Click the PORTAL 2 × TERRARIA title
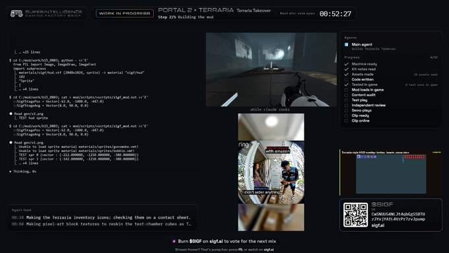The height and width of the screenshot is (253, 449). pos(196,10)
